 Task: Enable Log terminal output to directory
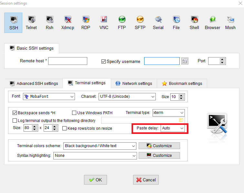[15, 121]
